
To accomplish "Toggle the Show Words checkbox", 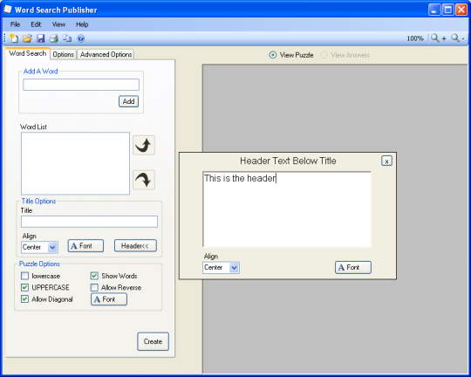I will tap(94, 276).
